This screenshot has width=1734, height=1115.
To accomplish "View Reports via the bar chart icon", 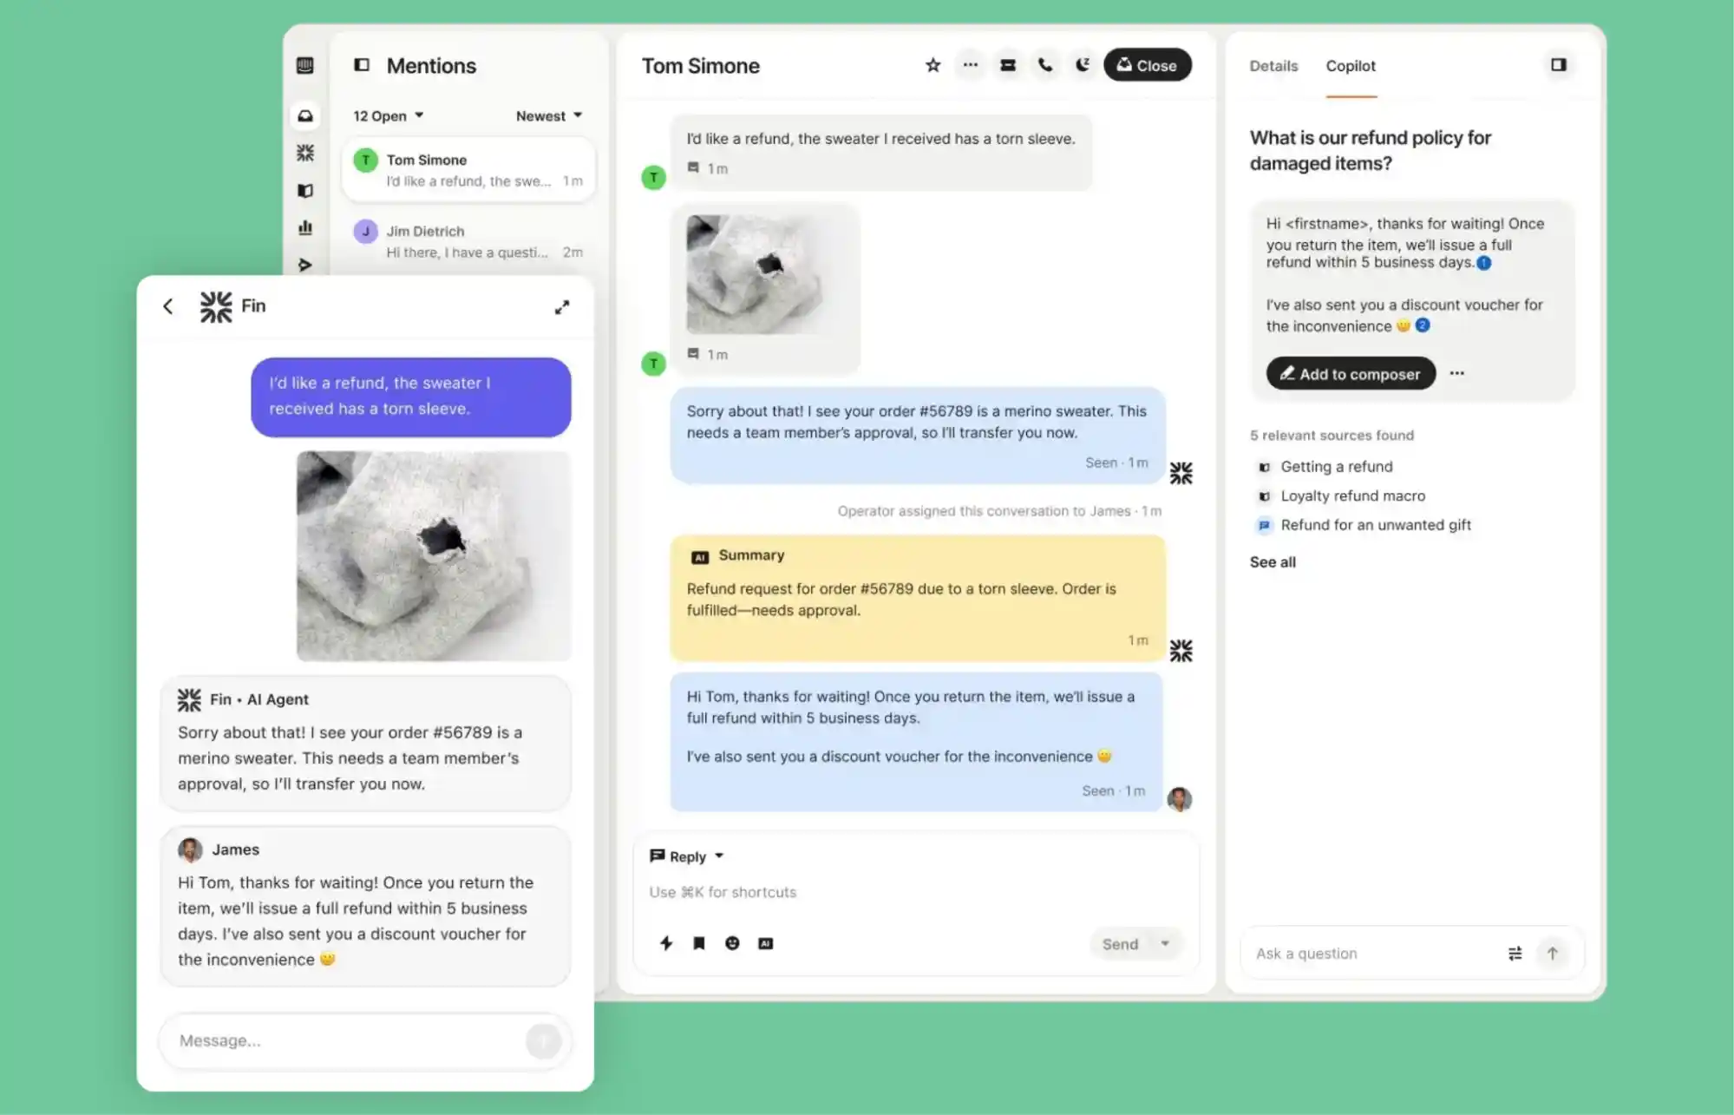I will click(305, 227).
